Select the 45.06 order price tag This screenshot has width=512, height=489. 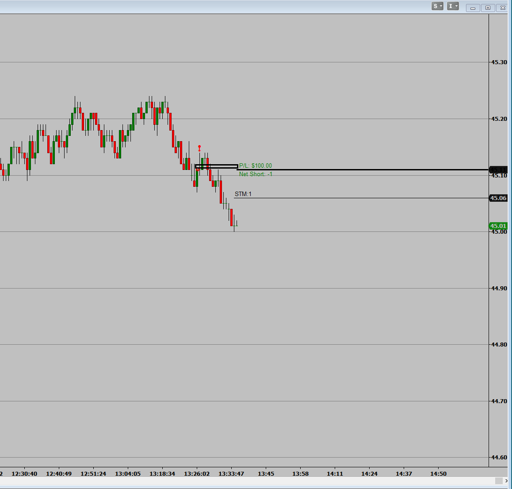[x=498, y=198]
